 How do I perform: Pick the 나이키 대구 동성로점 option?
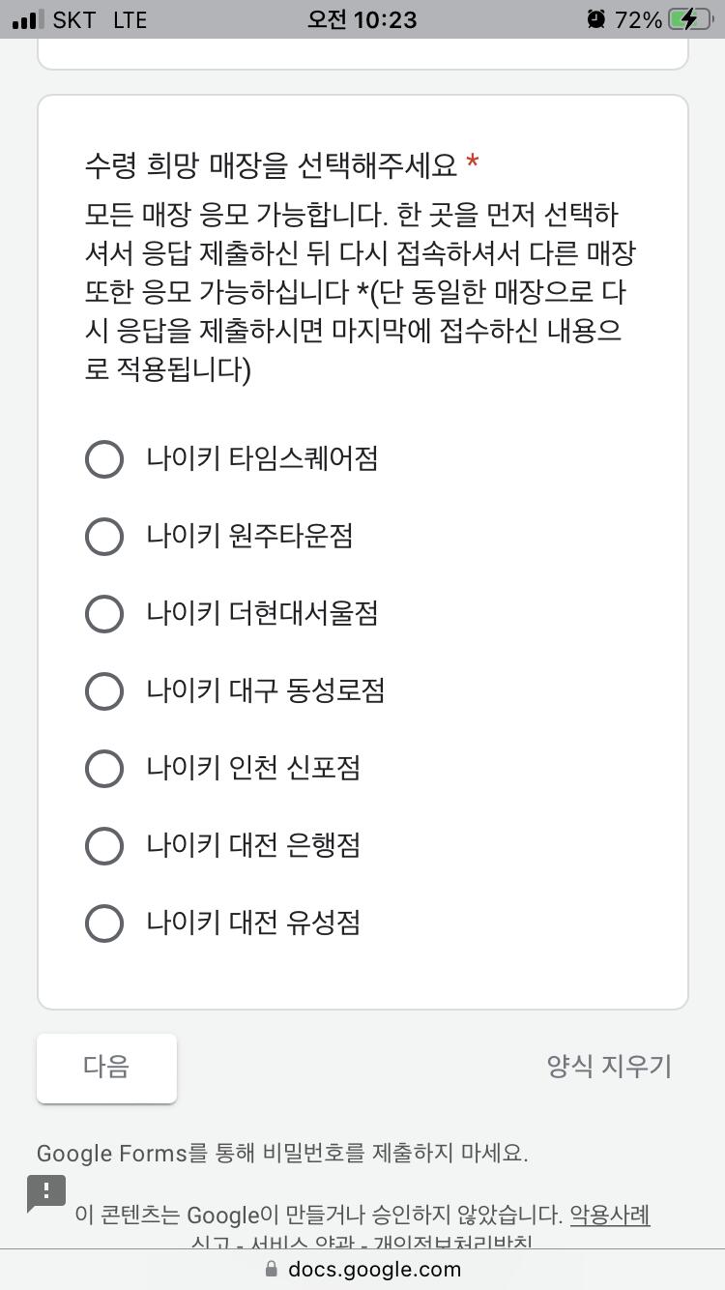[104, 690]
